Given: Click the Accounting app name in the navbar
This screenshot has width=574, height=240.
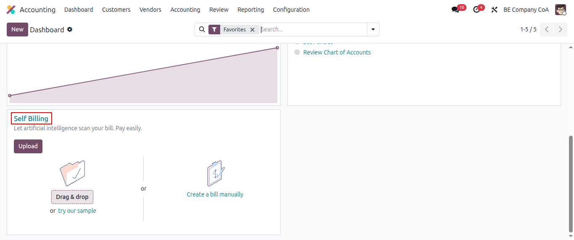Looking at the screenshot, I should (x=37, y=10).
